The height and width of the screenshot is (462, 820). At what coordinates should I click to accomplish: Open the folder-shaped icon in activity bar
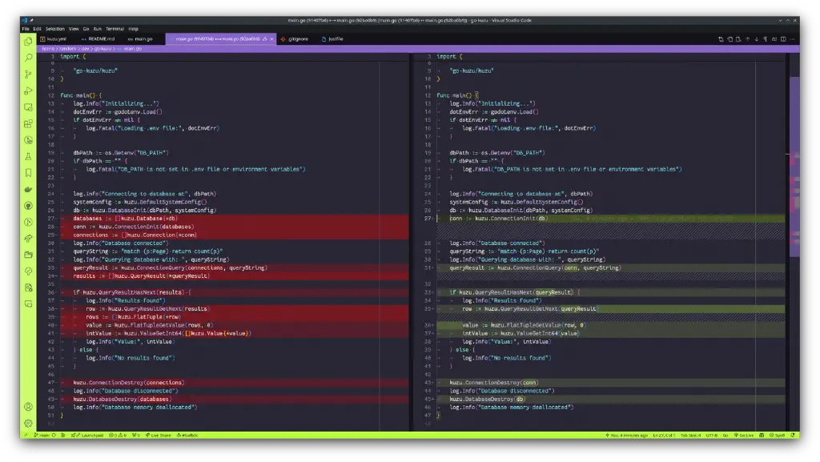coord(28,255)
